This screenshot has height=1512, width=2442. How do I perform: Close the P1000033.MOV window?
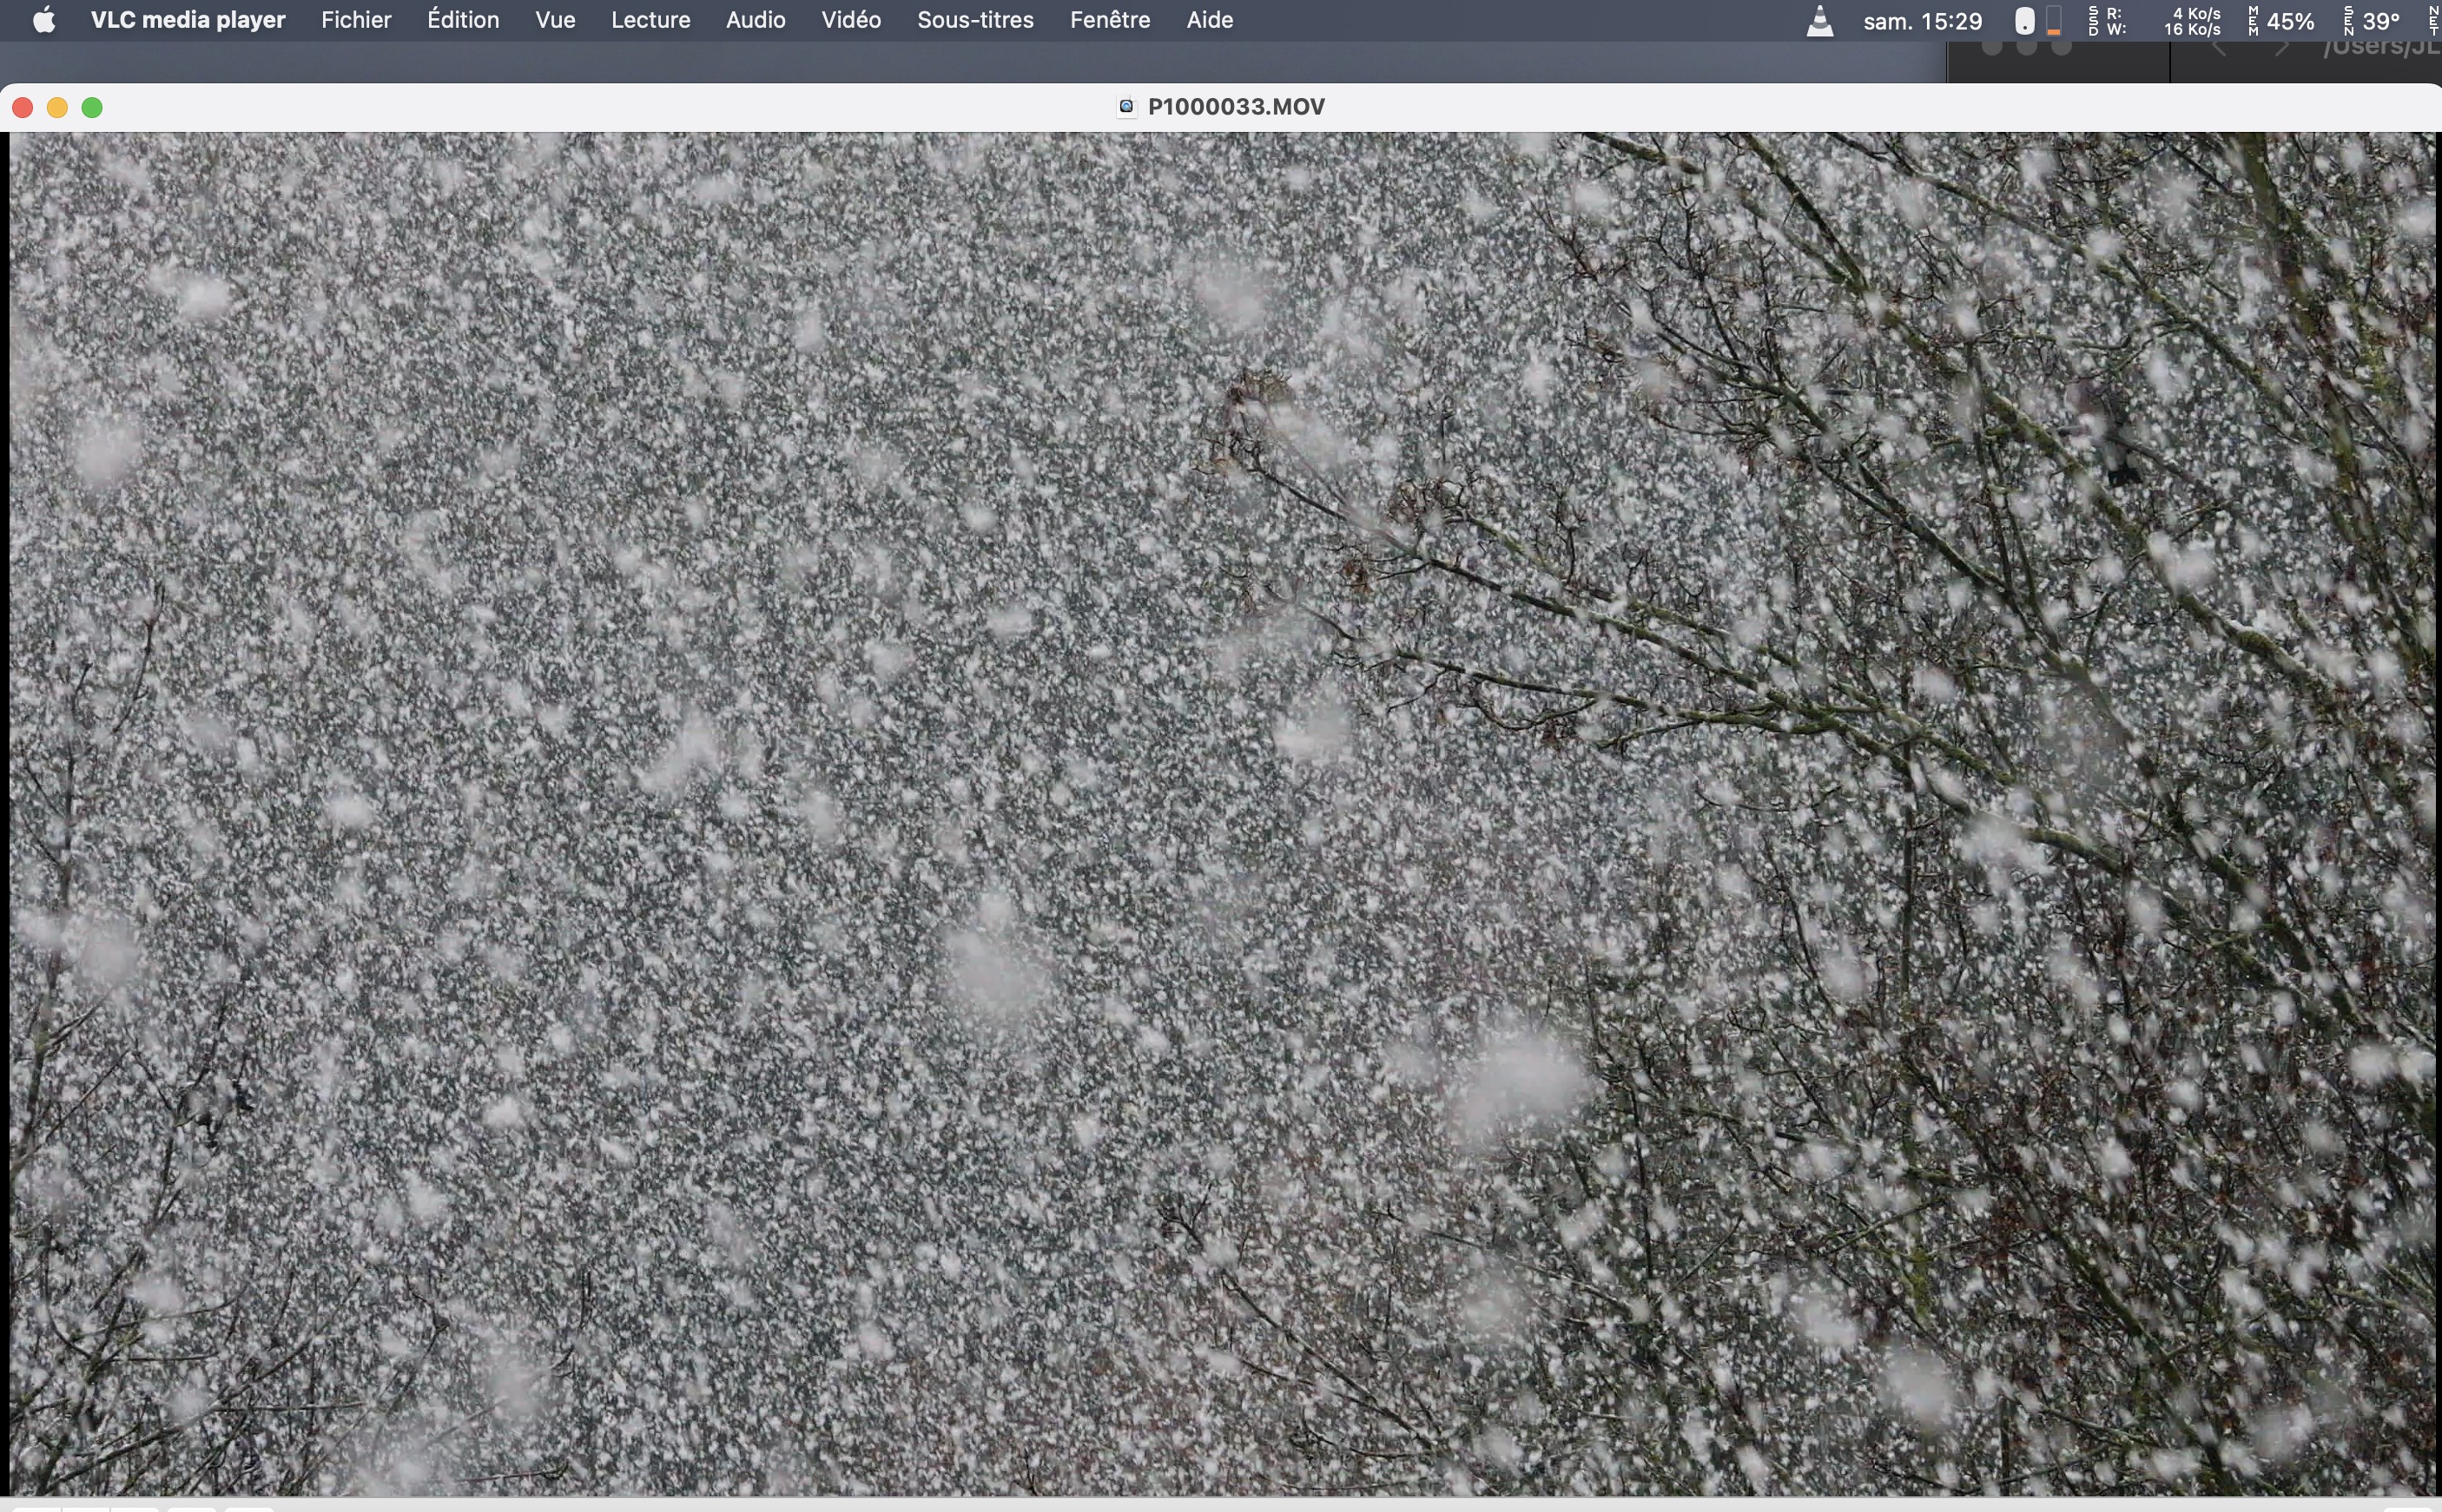[23, 107]
